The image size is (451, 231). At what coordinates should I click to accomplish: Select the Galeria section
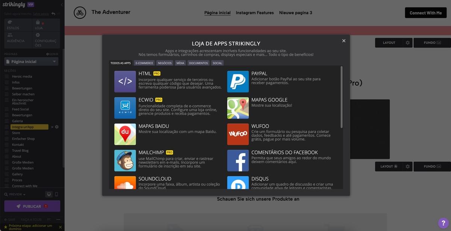(17, 121)
